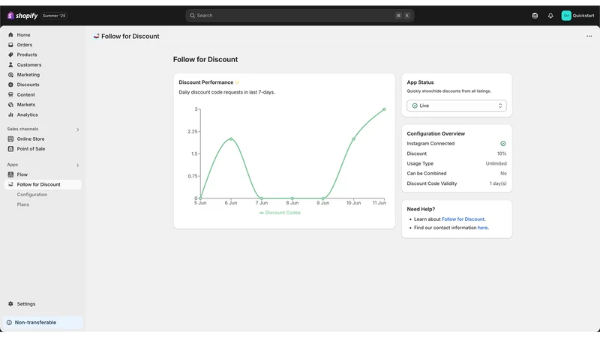
Task: Open the notifications bell
Action: click(x=550, y=16)
